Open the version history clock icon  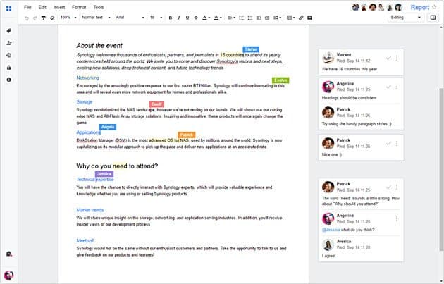tap(8, 55)
